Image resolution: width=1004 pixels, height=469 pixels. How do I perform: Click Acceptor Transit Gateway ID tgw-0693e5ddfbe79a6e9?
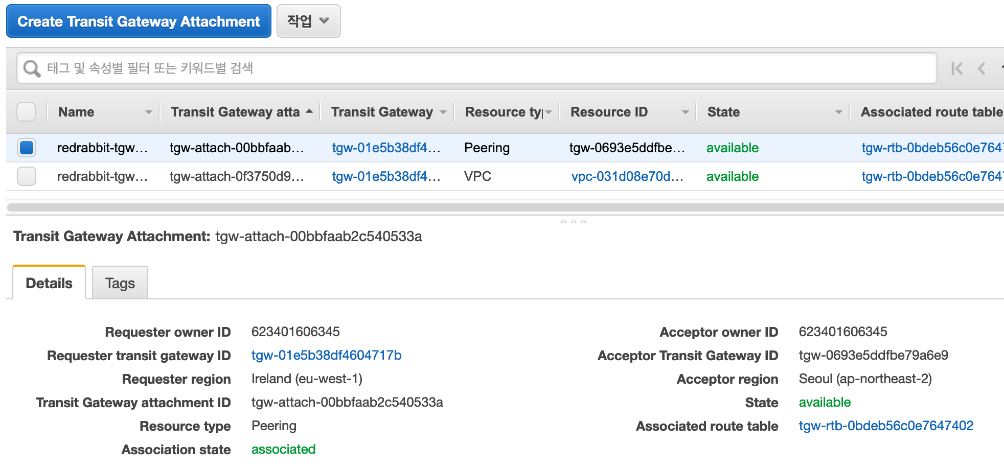873,355
